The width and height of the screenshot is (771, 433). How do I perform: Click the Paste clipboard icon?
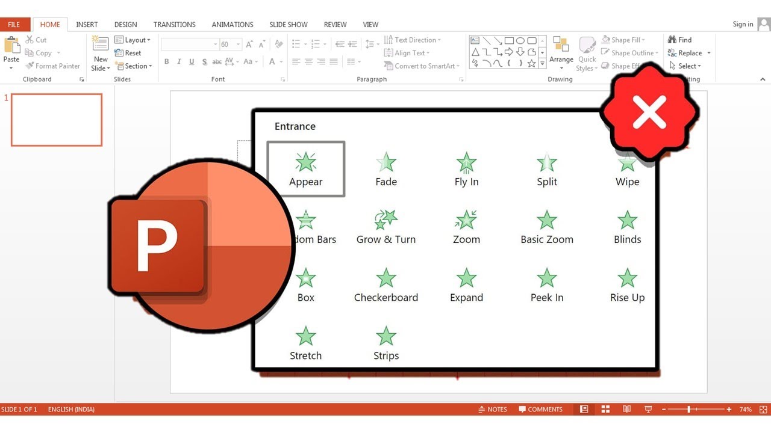11,46
